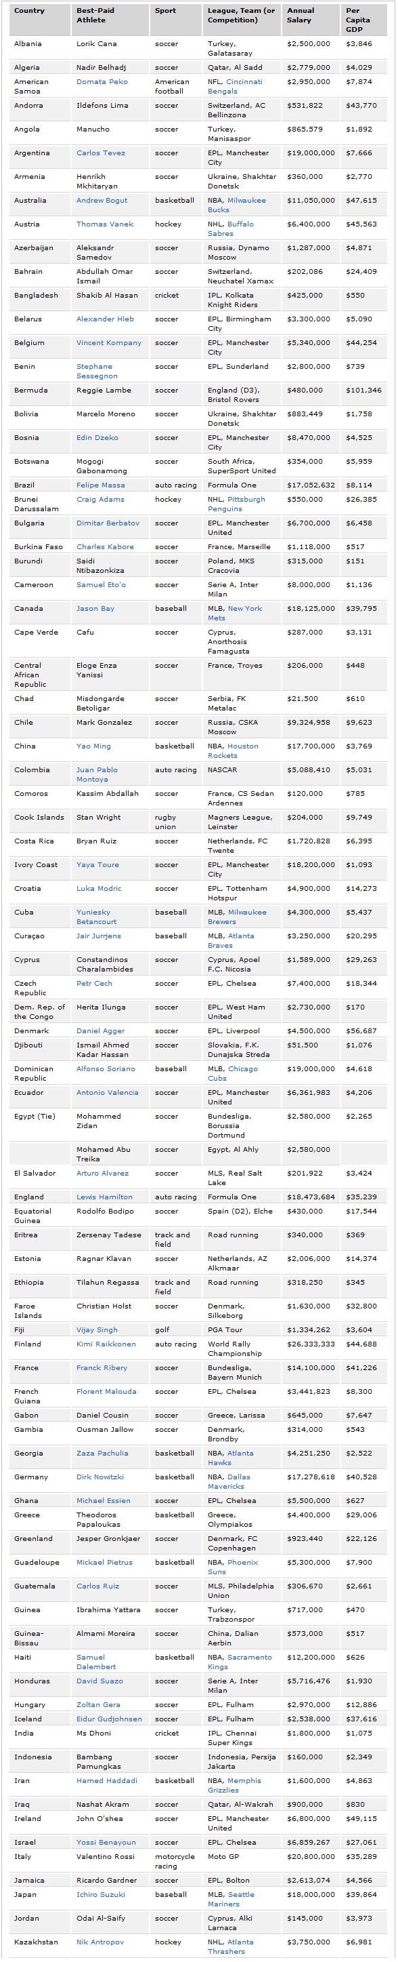Screen dimensions: 398x1962
Task: Follow the Zoltan Gera link
Action: [x=98, y=1704]
